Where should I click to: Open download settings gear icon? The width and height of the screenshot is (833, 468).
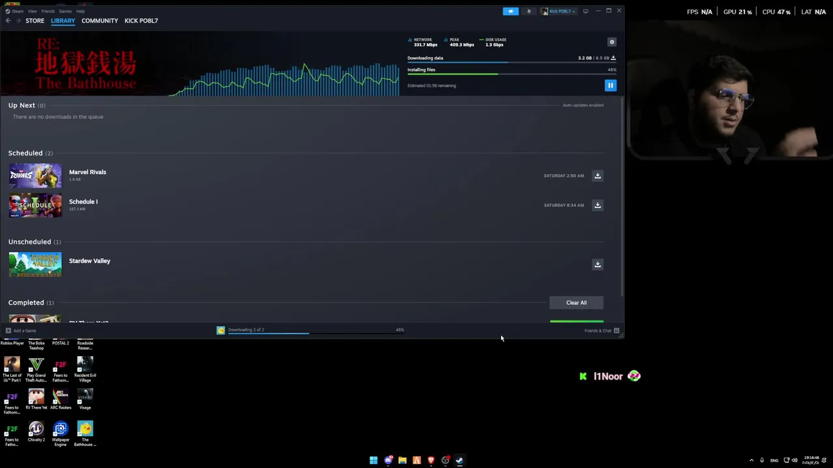(612, 42)
